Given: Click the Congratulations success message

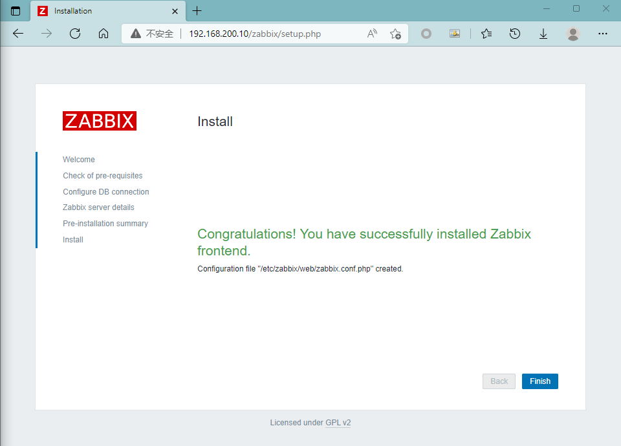Looking at the screenshot, I should pos(364,242).
